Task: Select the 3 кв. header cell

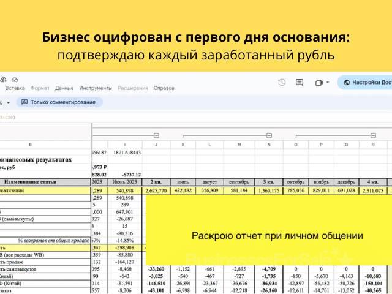Action: pos(268,182)
